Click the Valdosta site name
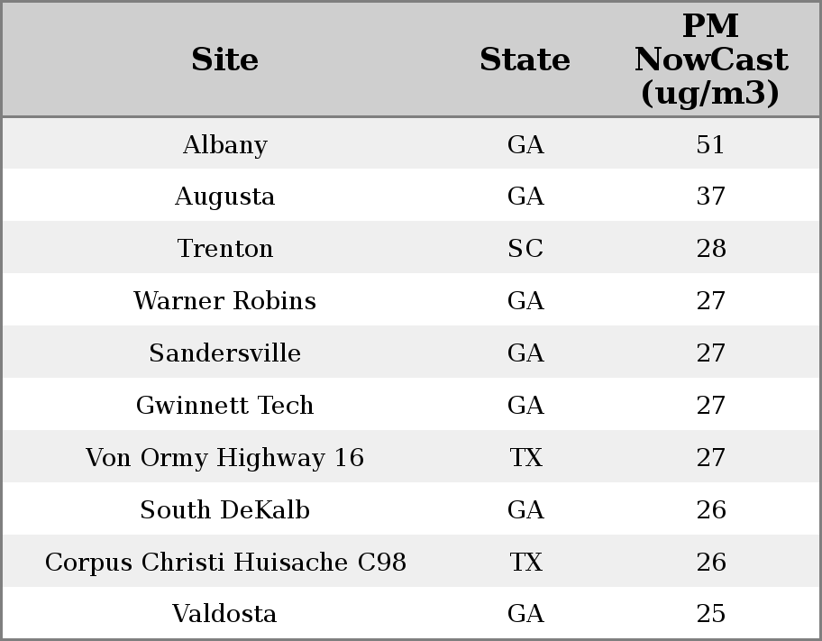This screenshot has height=641, width=822. pos(224,614)
